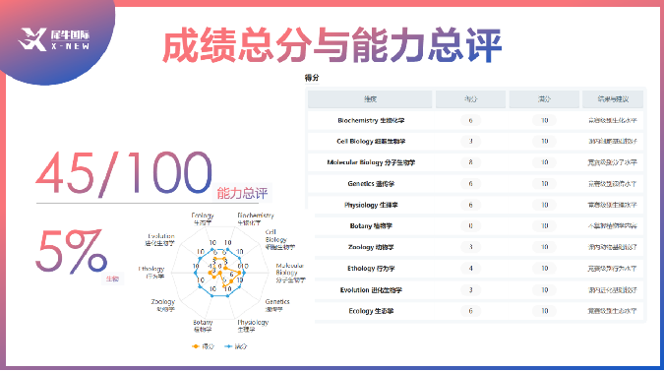This screenshot has height=371, width=664.
Task: Select the 维度 table column header
Action: tap(370, 99)
